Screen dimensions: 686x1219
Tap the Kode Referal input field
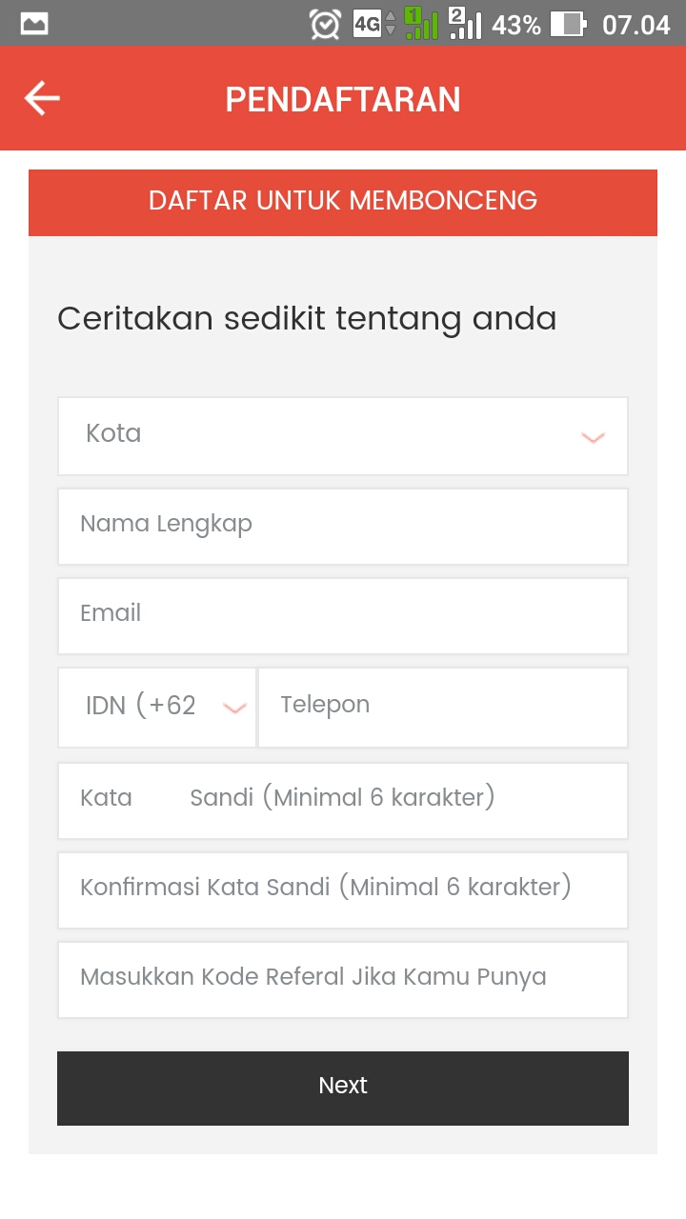(x=343, y=979)
